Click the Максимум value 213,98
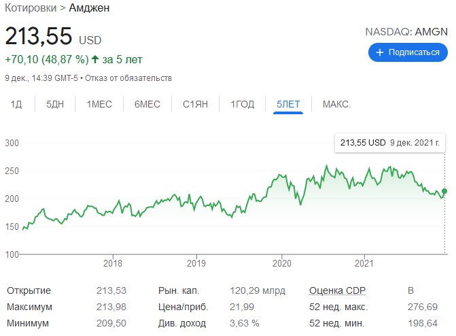Viewport: 456px width, 336px height. point(111,307)
